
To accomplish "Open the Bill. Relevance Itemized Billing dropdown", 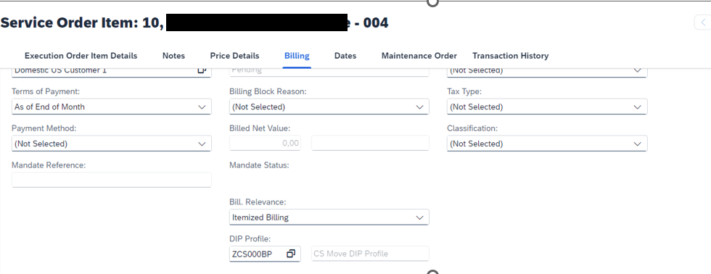I will coord(329,217).
